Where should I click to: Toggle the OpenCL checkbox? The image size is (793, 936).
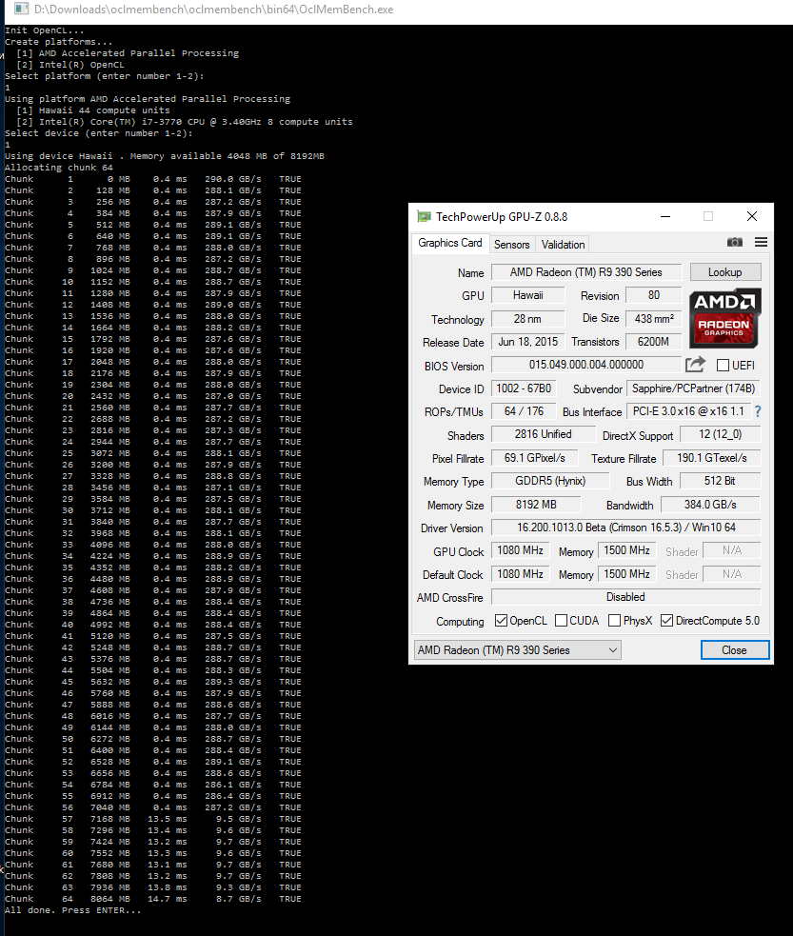[x=502, y=621]
